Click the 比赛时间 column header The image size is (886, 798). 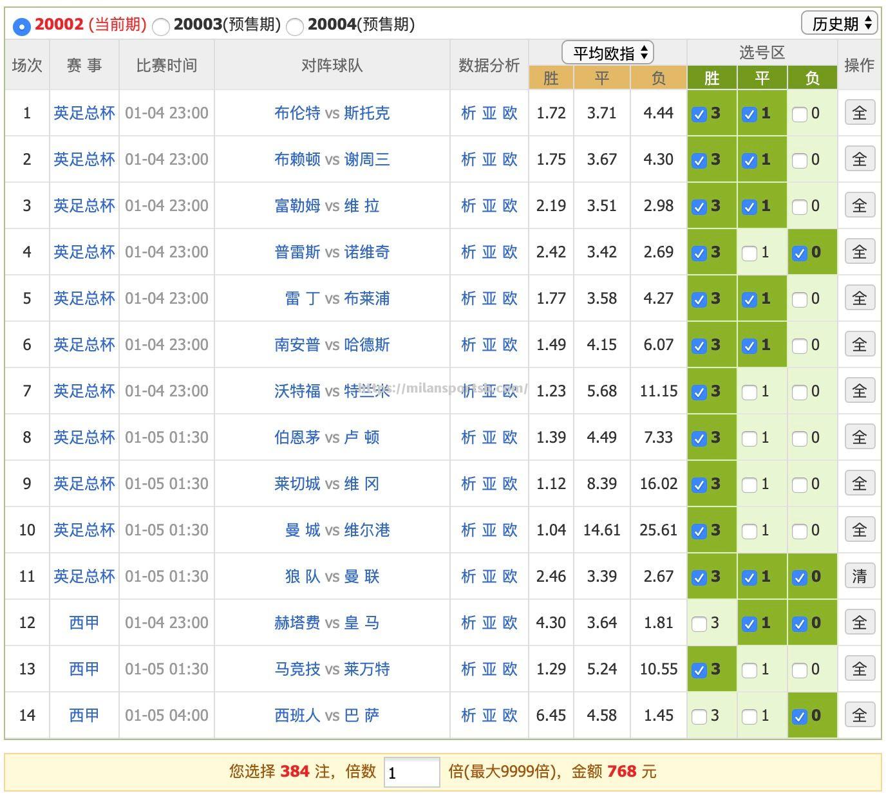pos(167,65)
